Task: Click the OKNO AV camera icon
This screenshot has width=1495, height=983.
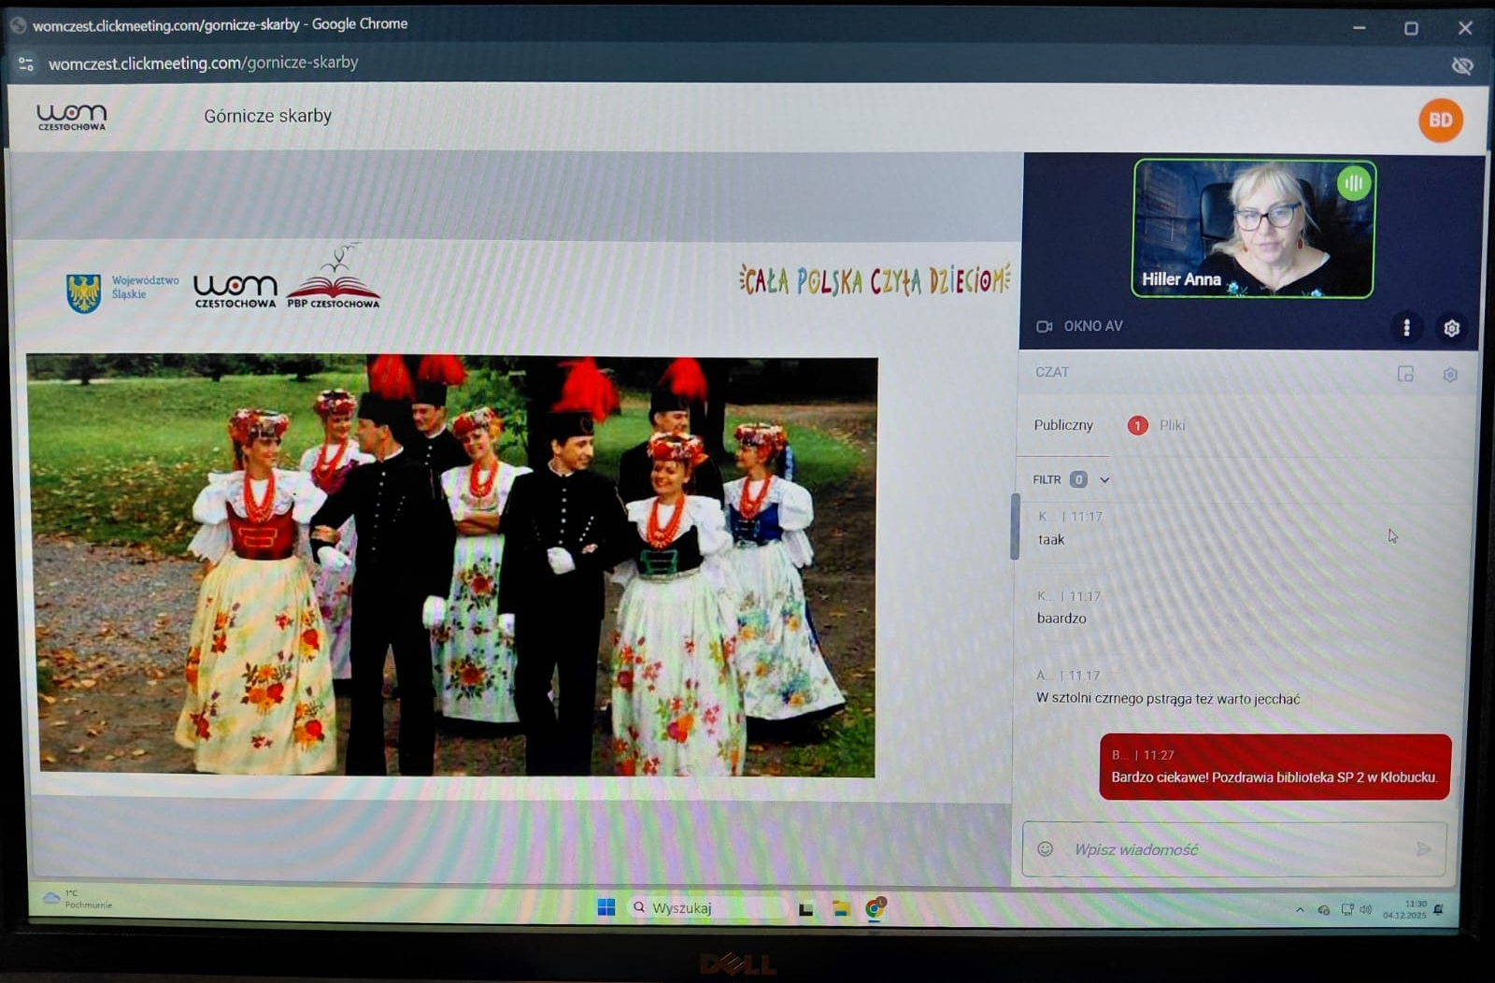Action: tap(1044, 326)
